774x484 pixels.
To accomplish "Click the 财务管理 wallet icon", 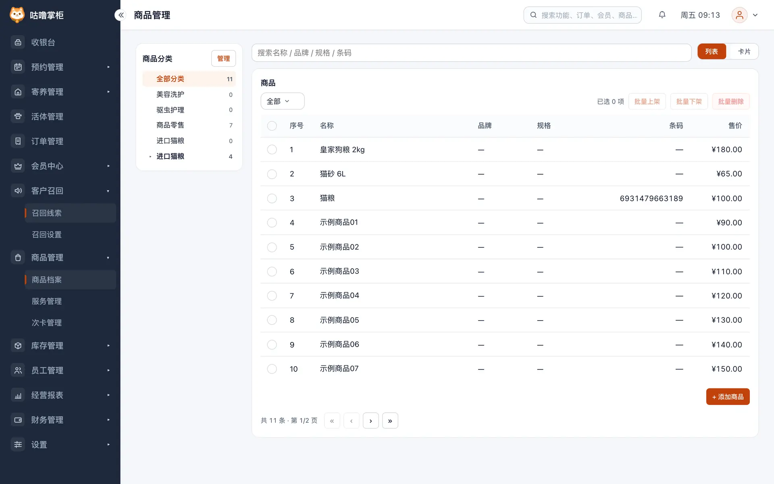I will pos(18,420).
